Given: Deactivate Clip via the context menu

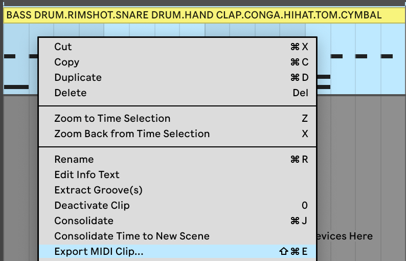Looking at the screenshot, I should pos(92,205).
